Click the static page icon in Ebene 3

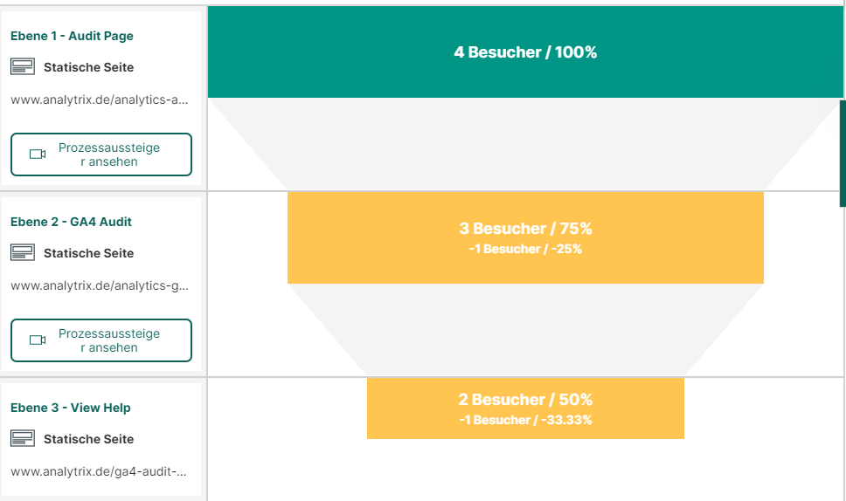pos(22,439)
